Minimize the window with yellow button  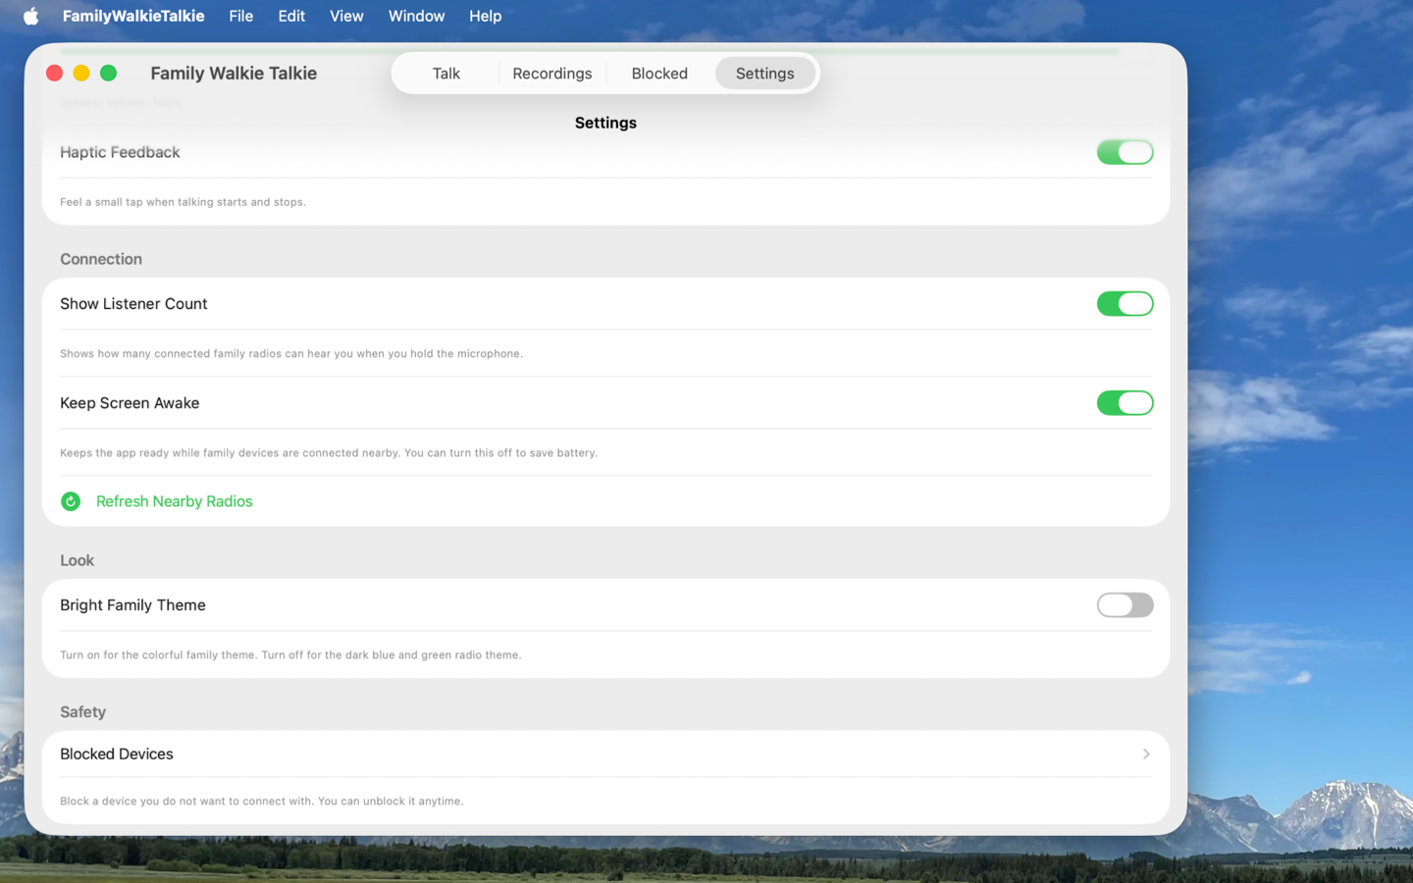click(x=81, y=74)
